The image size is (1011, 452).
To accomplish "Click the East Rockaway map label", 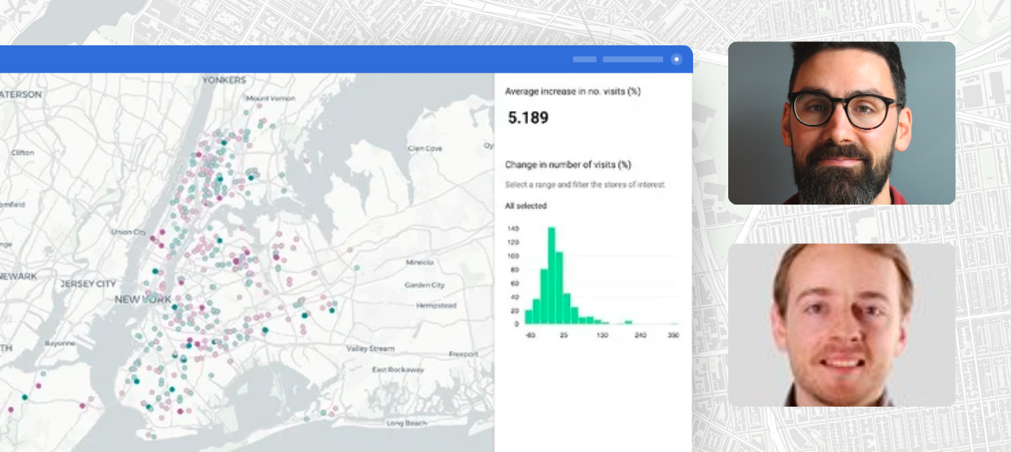I will click(398, 370).
